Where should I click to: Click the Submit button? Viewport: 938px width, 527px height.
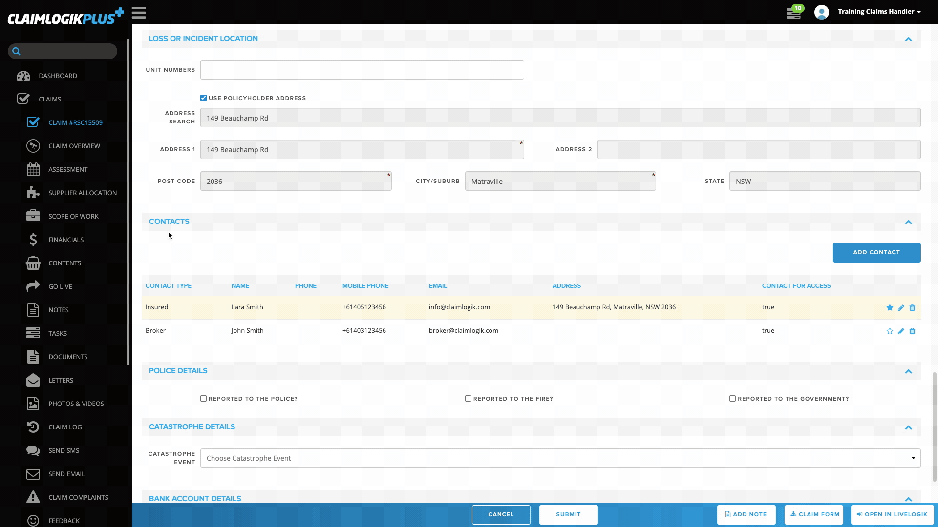tap(568, 514)
